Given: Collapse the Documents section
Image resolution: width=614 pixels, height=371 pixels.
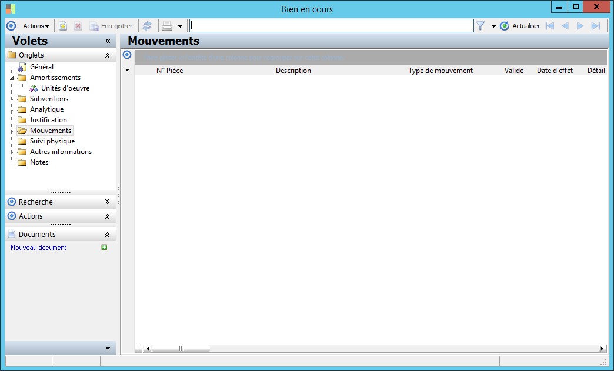Looking at the screenshot, I should tap(107, 235).
